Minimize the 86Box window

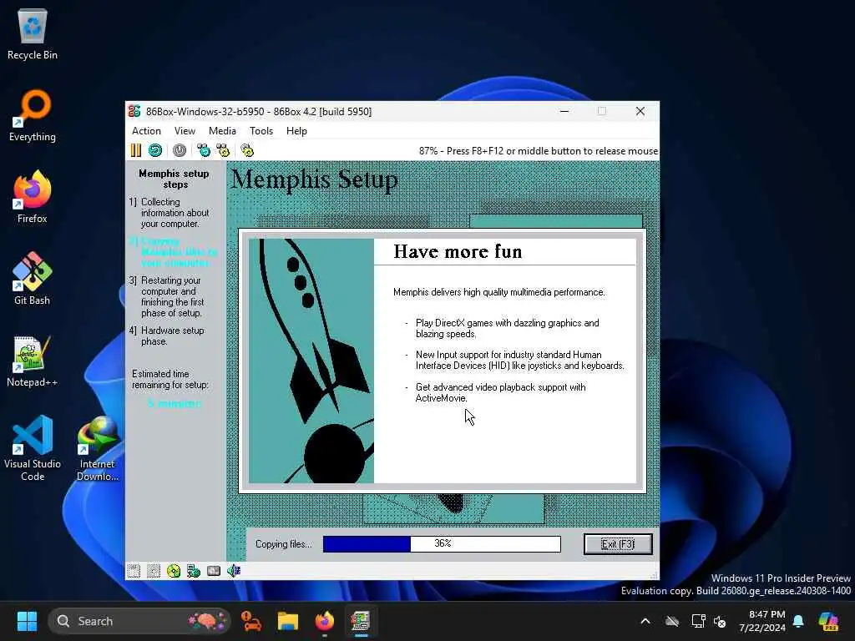pos(564,111)
